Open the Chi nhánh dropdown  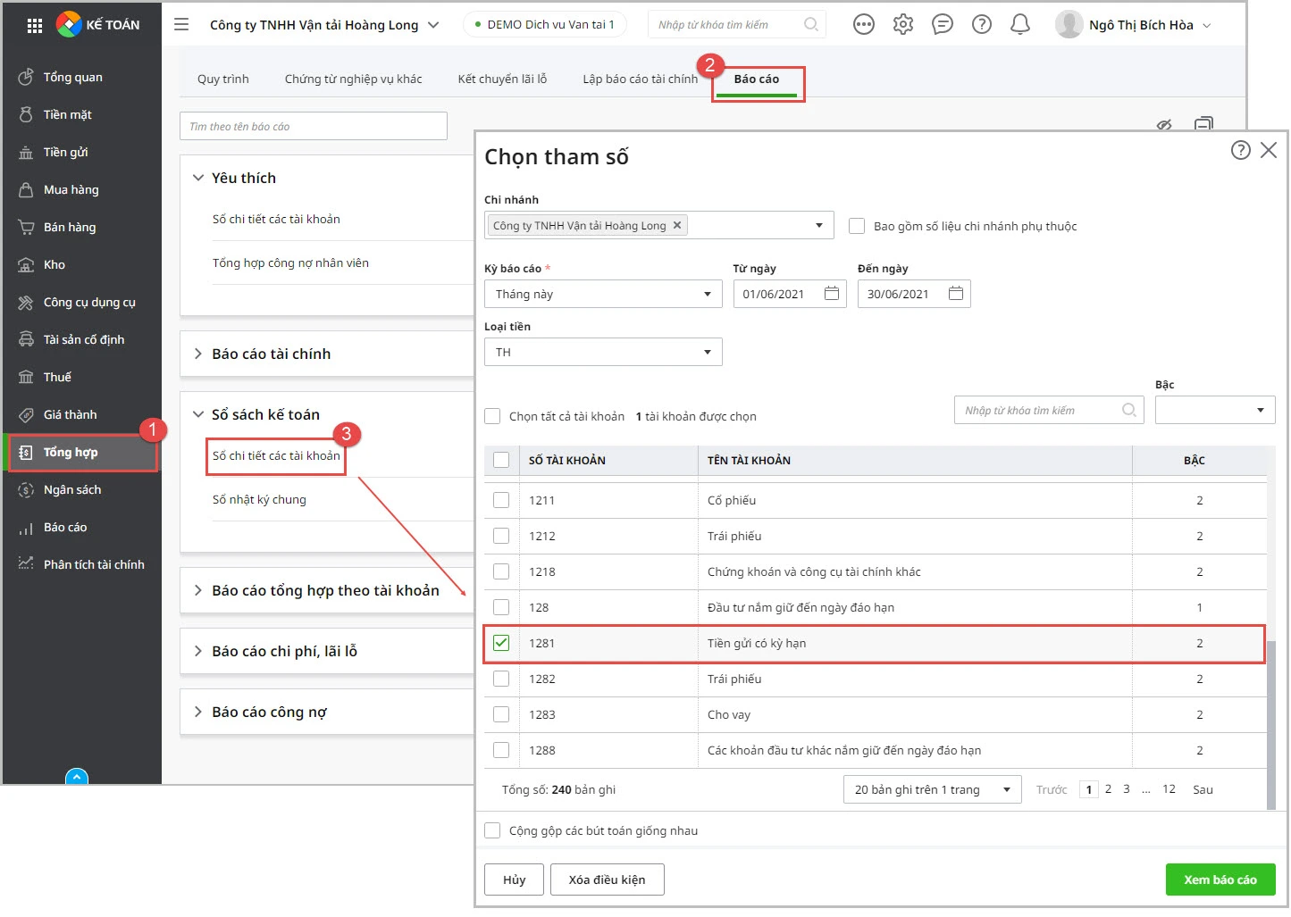tap(819, 225)
